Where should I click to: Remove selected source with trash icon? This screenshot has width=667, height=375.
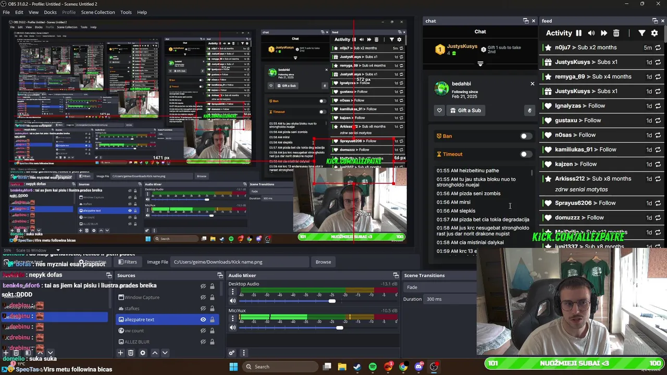130,353
